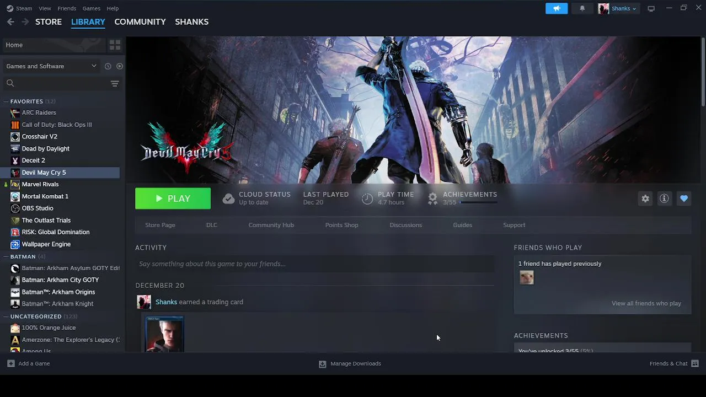Open the View menu
706x397 pixels.
[x=45, y=8]
